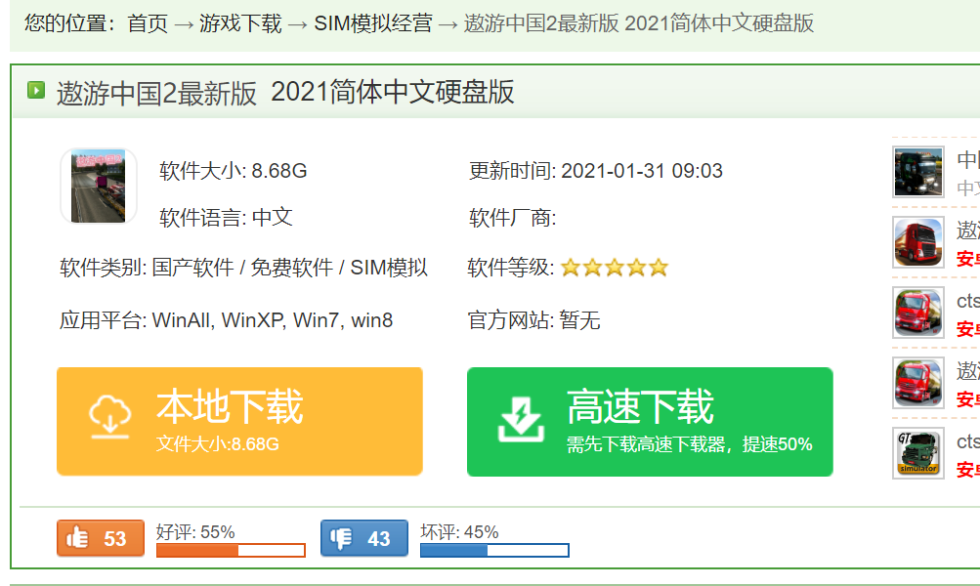The height and width of the screenshot is (586, 980).
Task: Click the cloud download icon on yellow button
Action: (110, 418)
